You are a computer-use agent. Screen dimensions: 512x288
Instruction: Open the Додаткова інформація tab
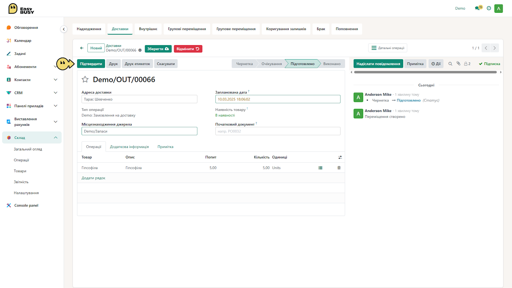(129, 147)
